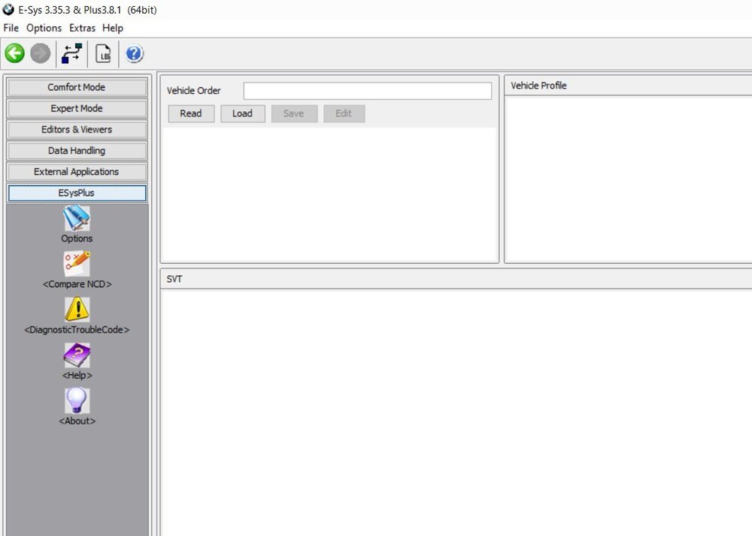This screenshot has height=536, width=752.
Task: Click the blue question mark help icon
Action: coord(135,53)
